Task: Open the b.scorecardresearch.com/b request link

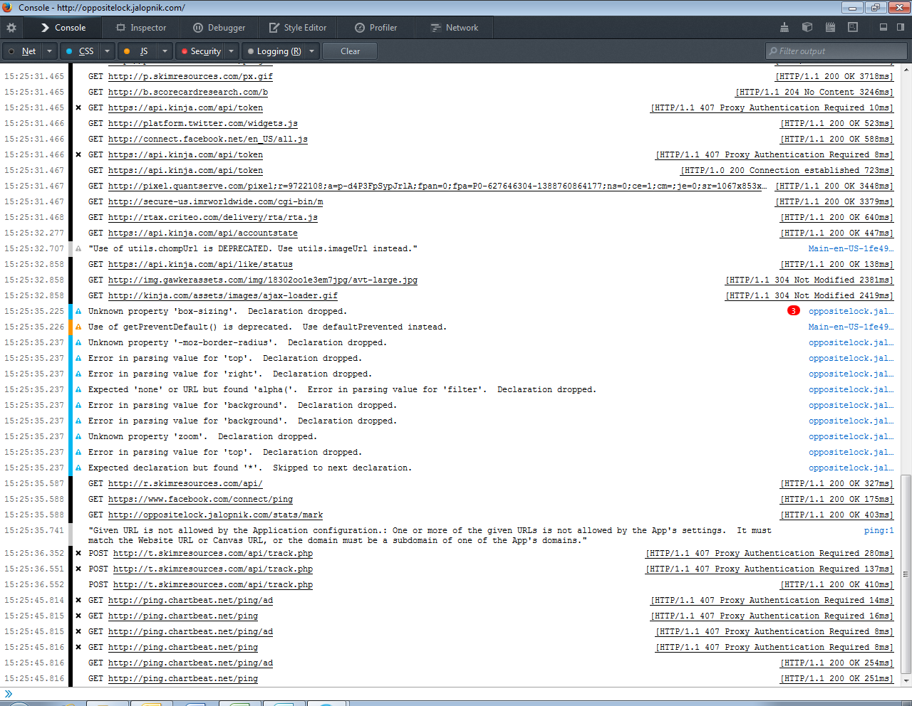Action: 188,92
